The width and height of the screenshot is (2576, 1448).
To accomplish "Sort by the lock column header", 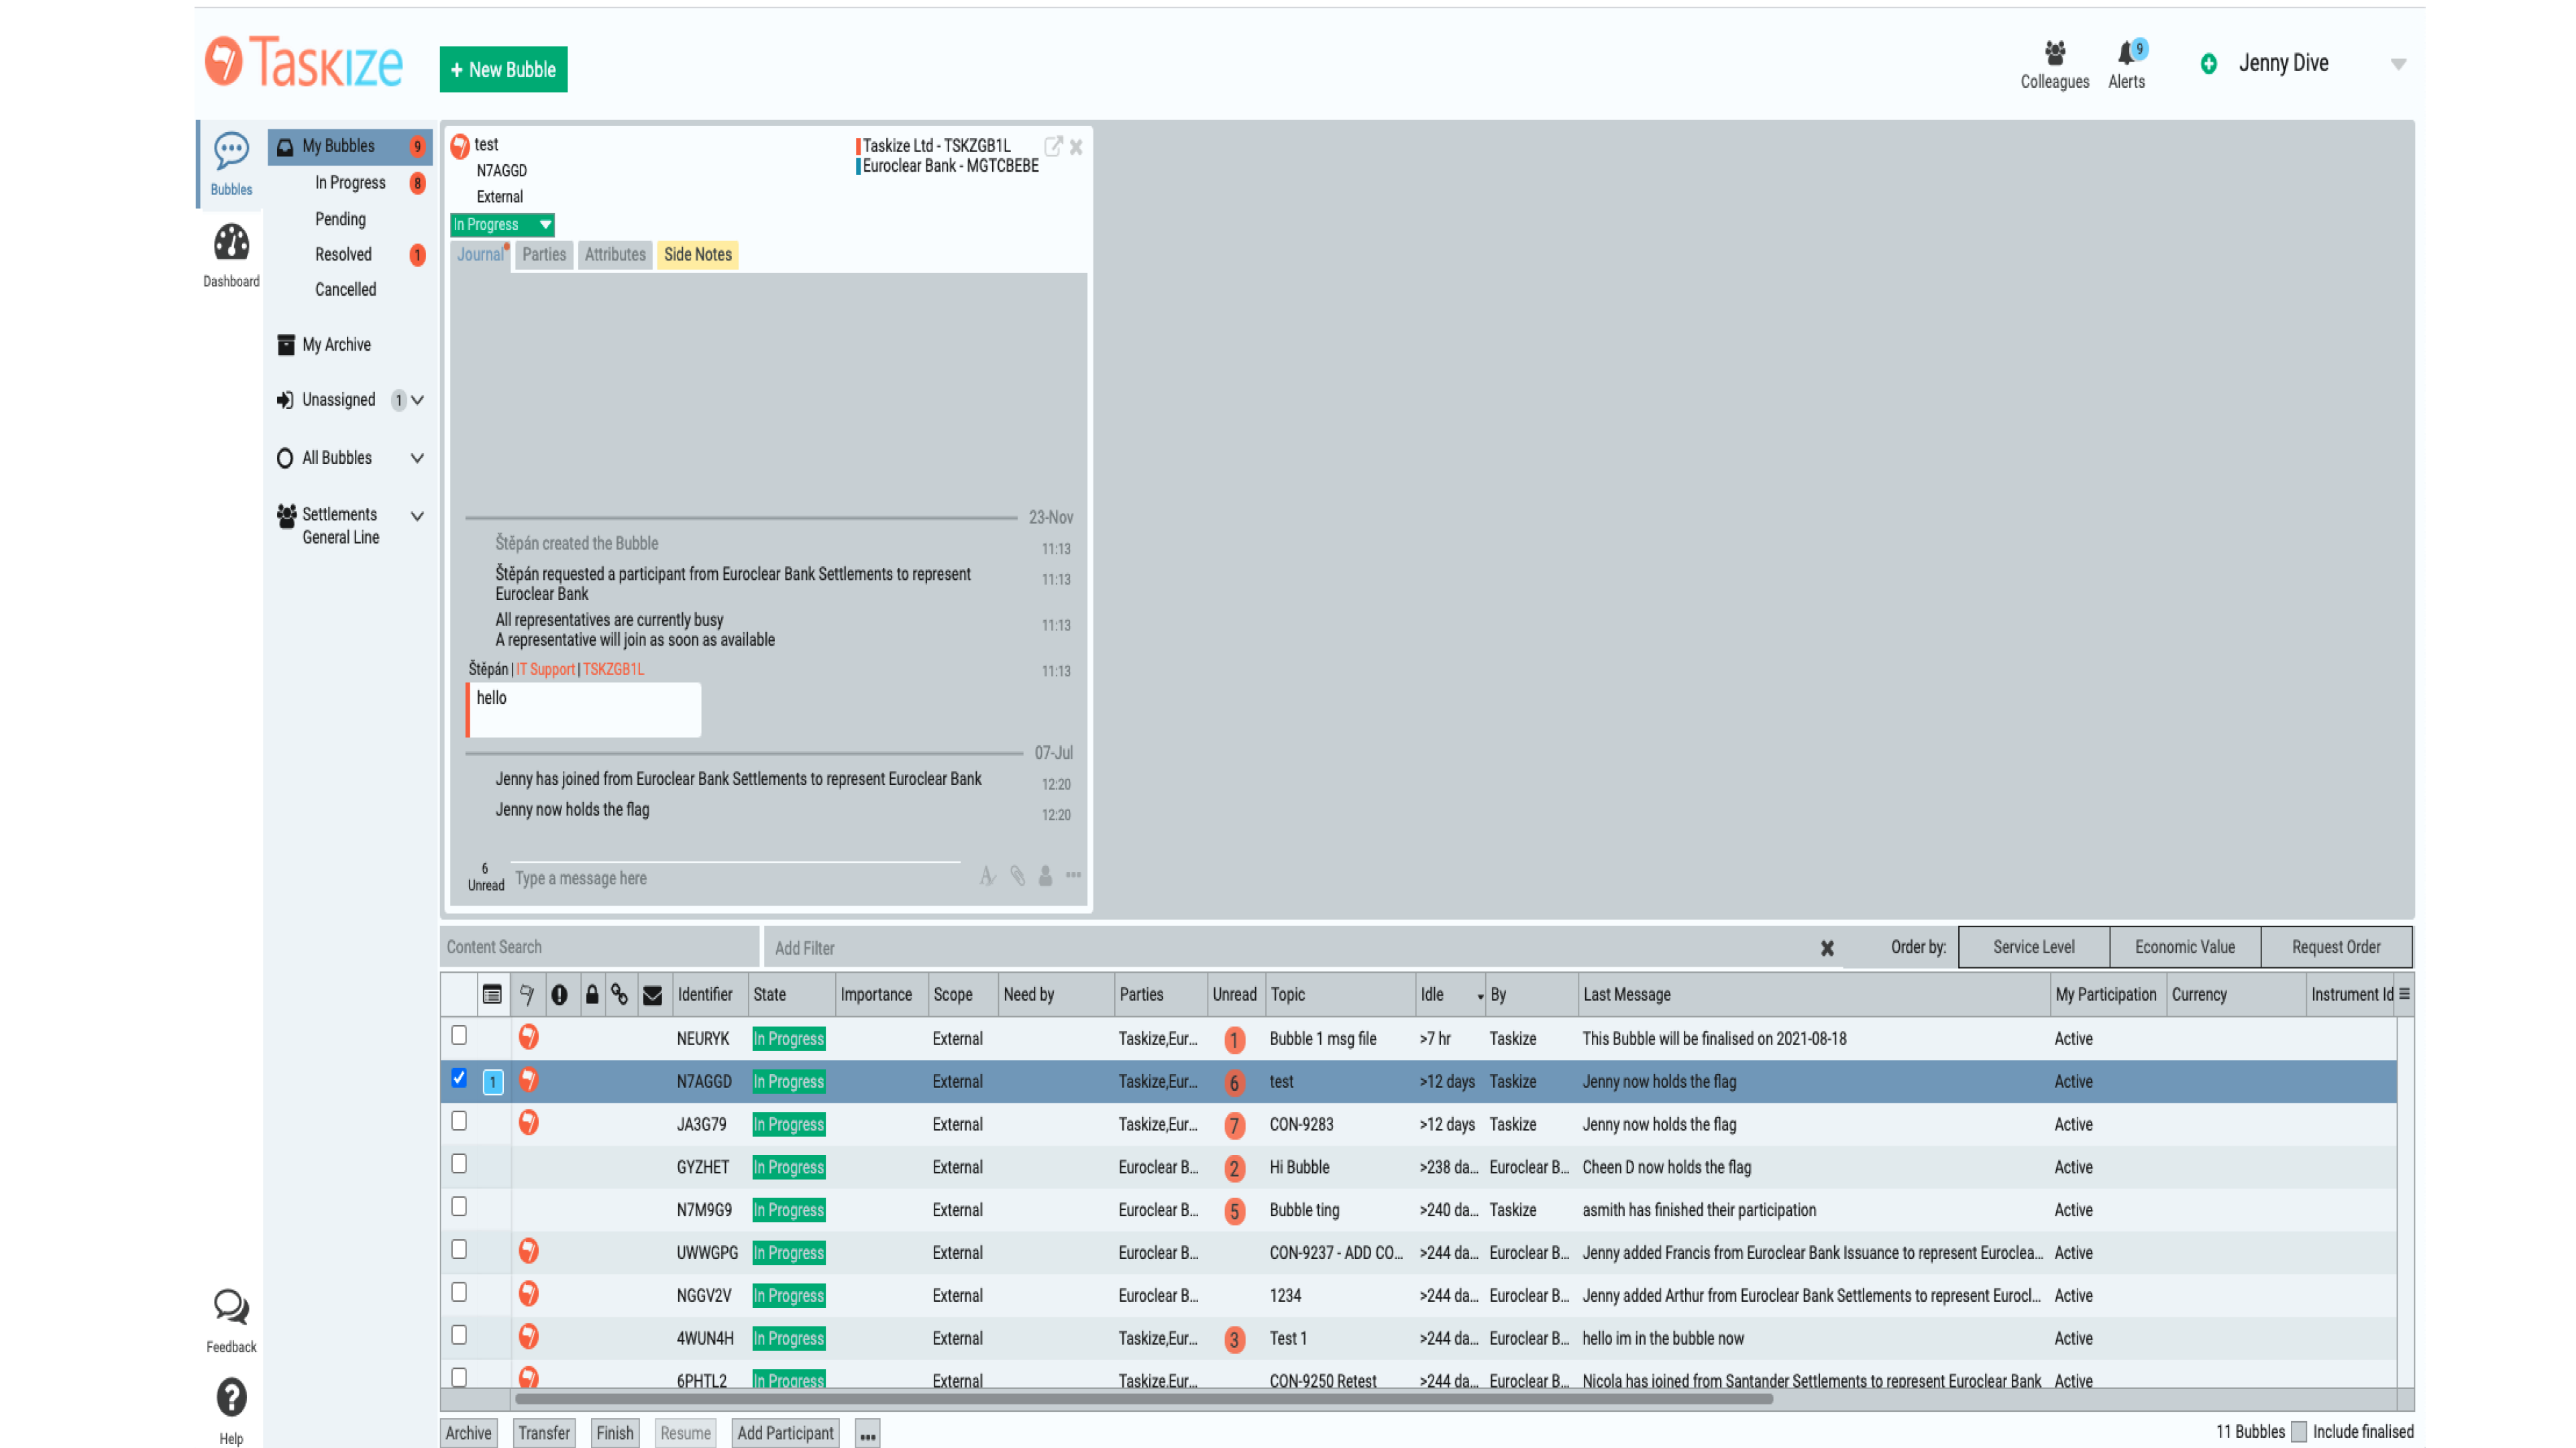I will point(592,994).
